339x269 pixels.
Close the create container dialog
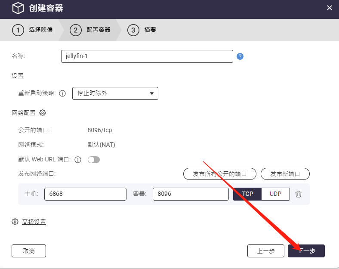(329, 8)
